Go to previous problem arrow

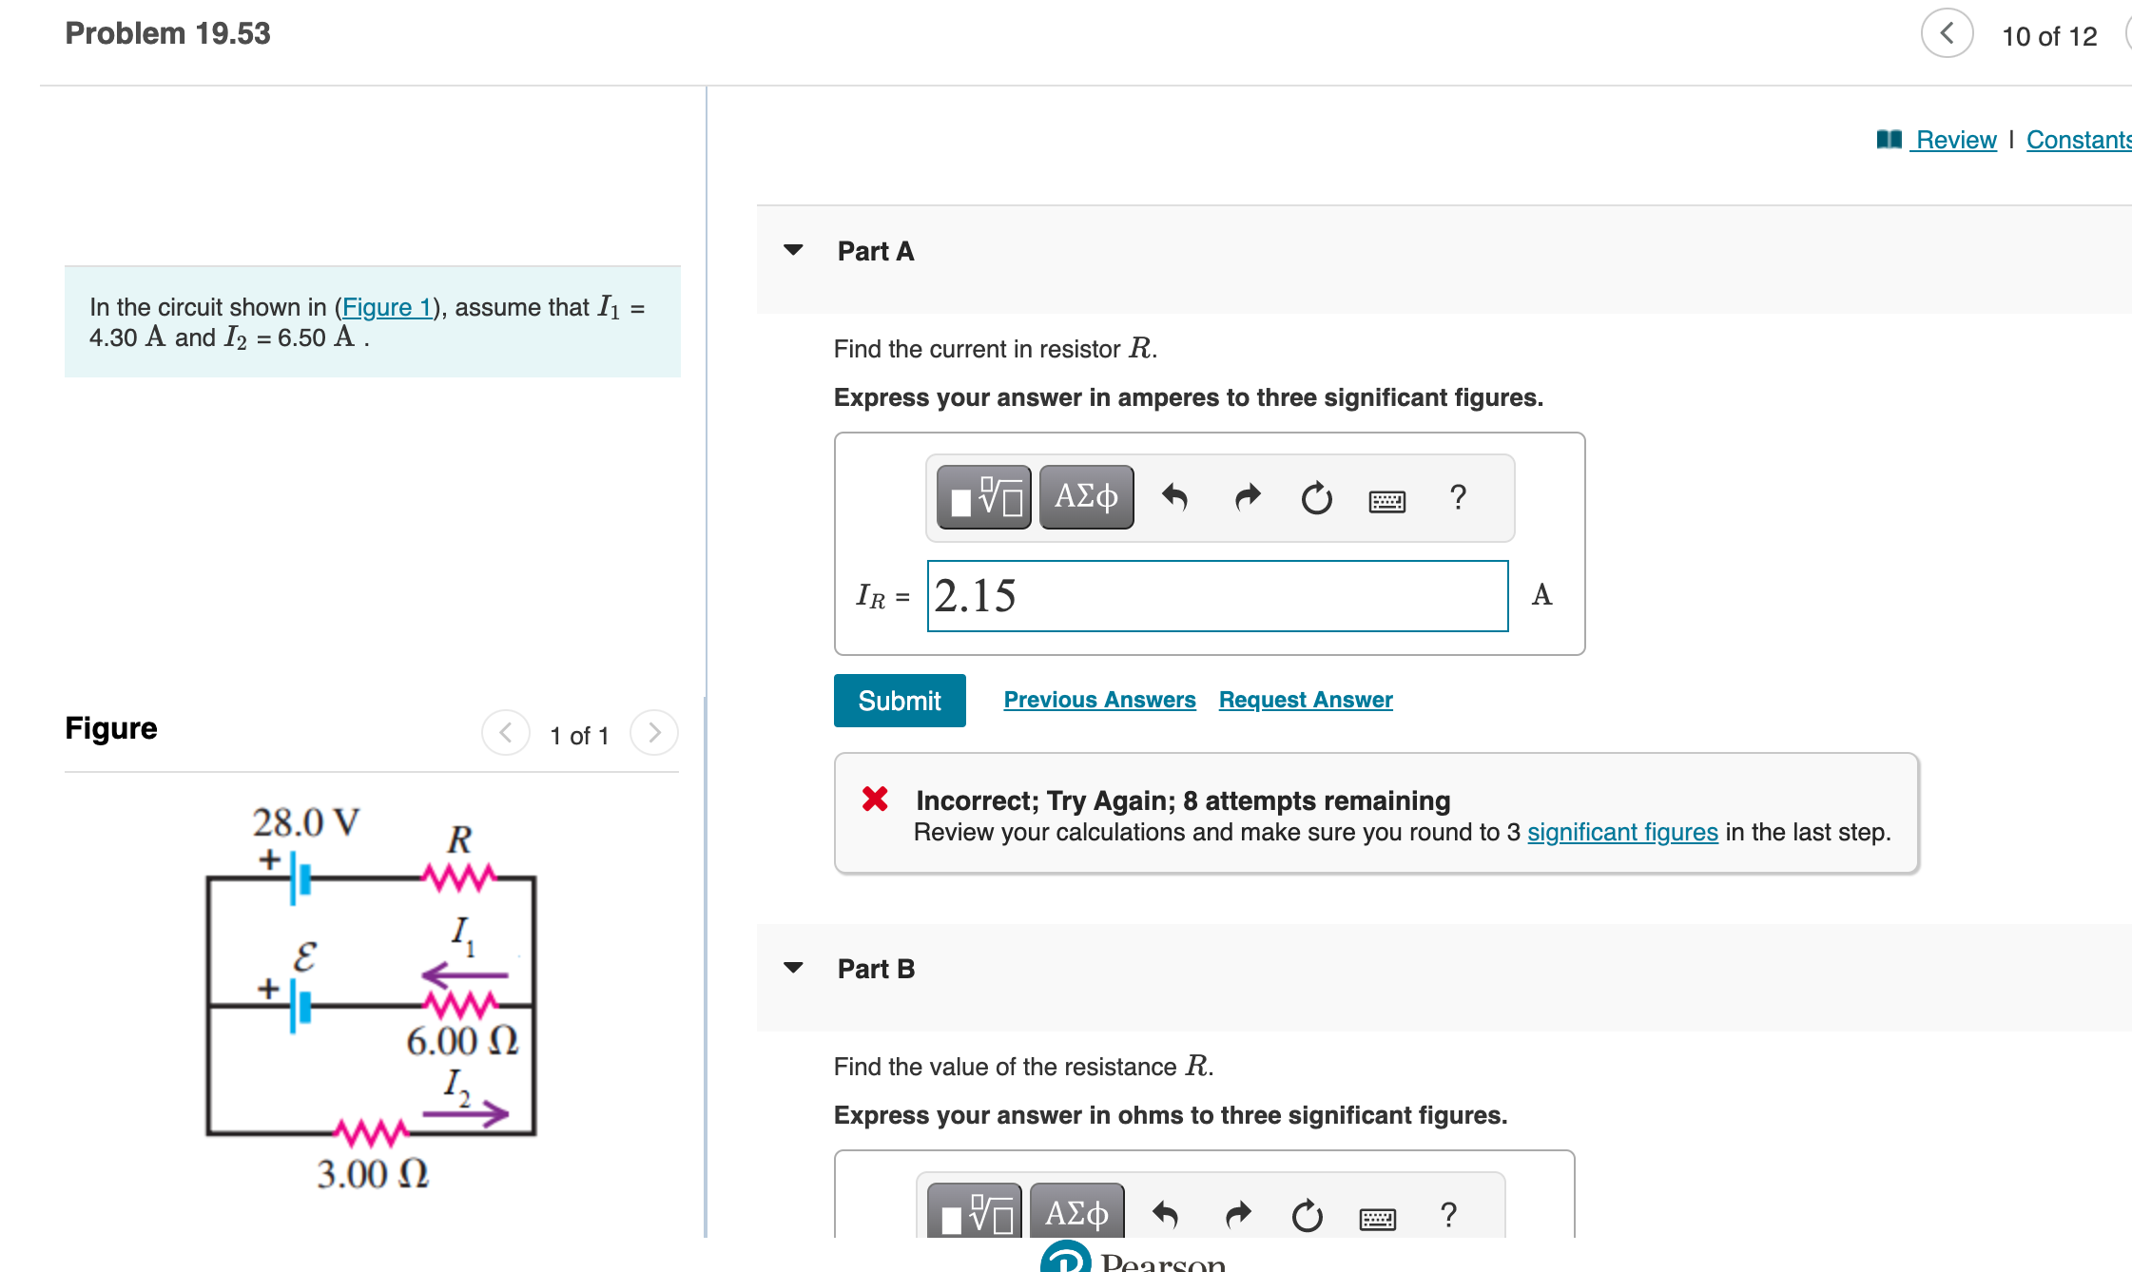pos(1947,34)
